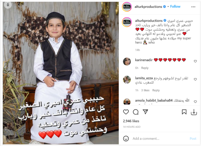This screenshot has height=146, width=201.
Task: Download the post using the bottom download icon
Action: [194, 112]
